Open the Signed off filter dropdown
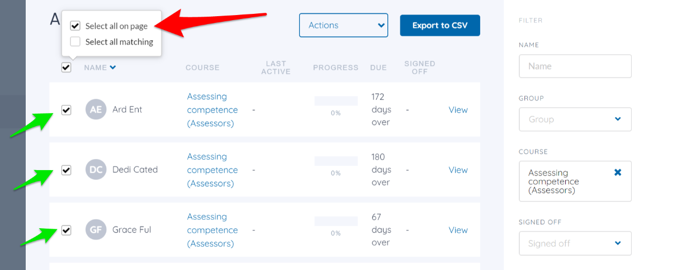Image resolution: width=691 pixels, height=270 pixels. [575, 243]
